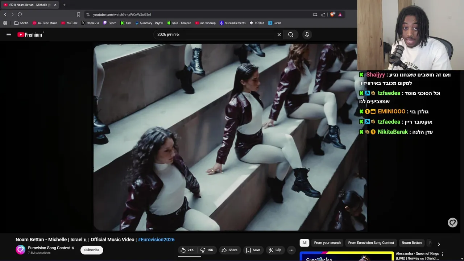Viewport: 464px width, 261px height.
Task: Open the StreamElements bookmark
Action: coord(233,23)
